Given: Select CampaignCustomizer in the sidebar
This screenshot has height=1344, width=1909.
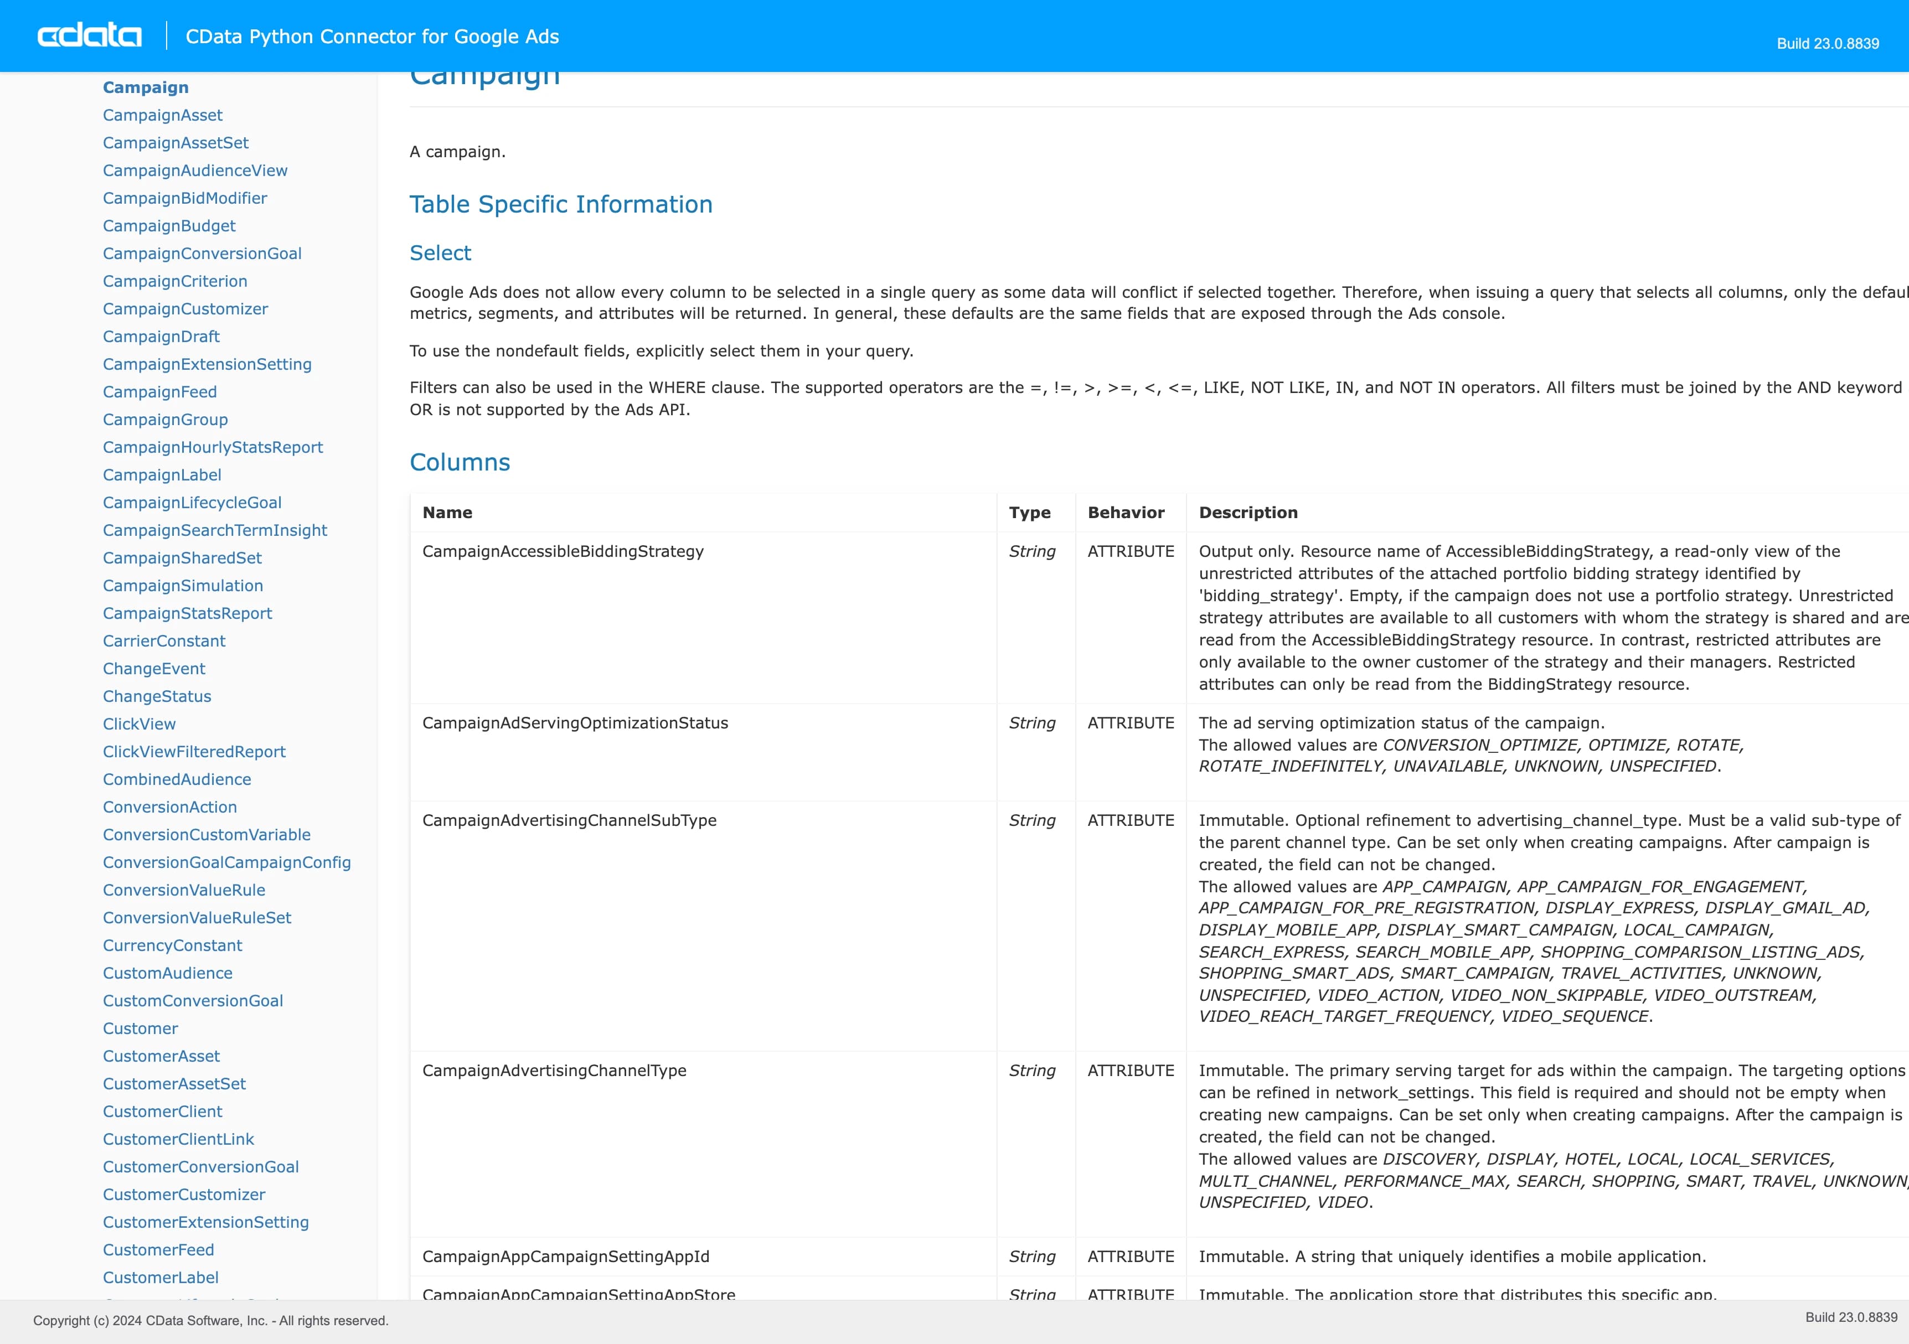Looking at the screenshot, I should tap(185, 308).
